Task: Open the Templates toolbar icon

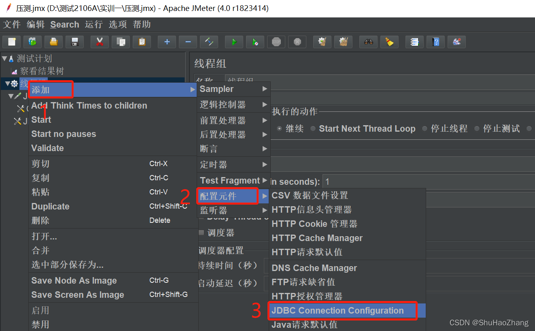Action: point(32,42)
